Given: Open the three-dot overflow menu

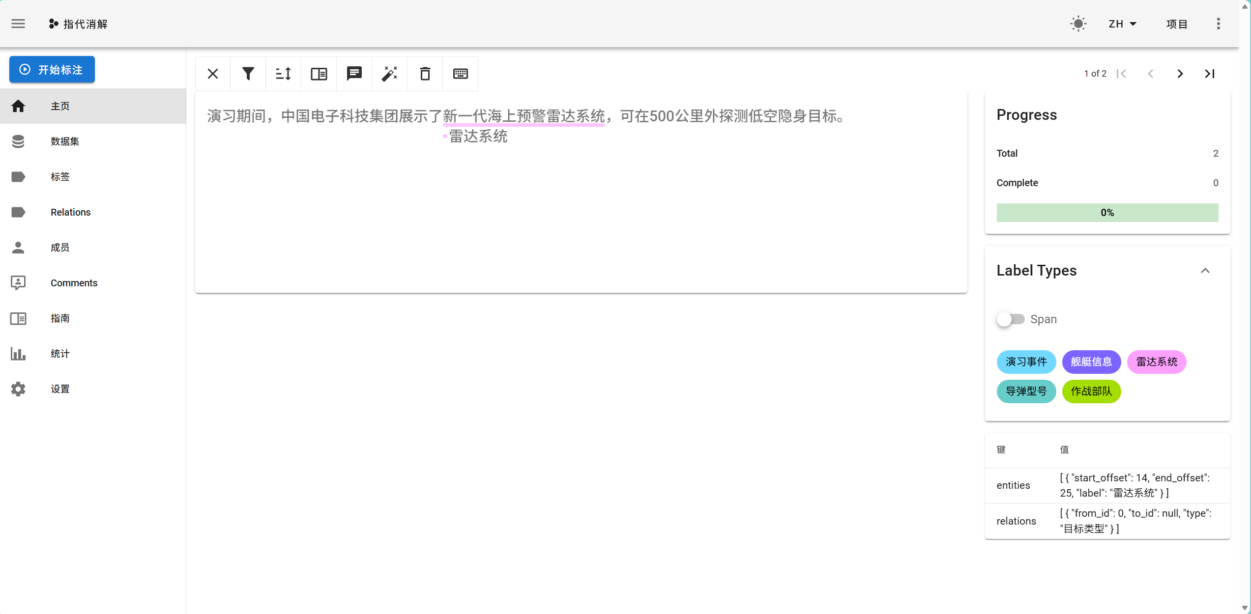Looking at the screenshot, I should 1219,24.
